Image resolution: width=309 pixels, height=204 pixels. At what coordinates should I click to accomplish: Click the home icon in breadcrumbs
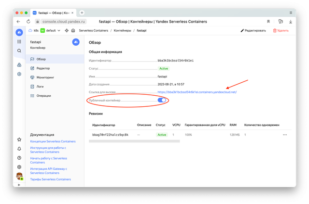pyautogui.click(x=73, y=30)
